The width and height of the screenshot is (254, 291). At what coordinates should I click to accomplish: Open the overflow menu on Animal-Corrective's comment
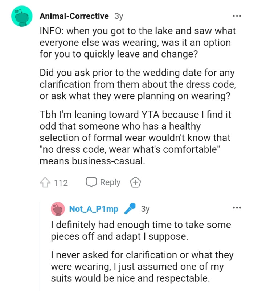pos(237,16)
